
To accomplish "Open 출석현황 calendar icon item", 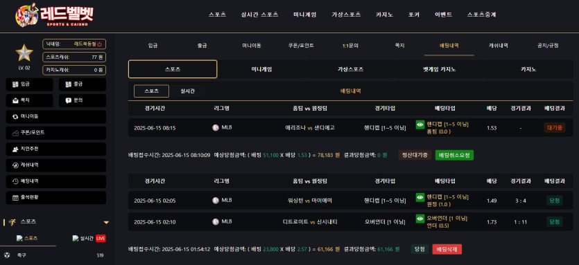I will pos(15,198).
